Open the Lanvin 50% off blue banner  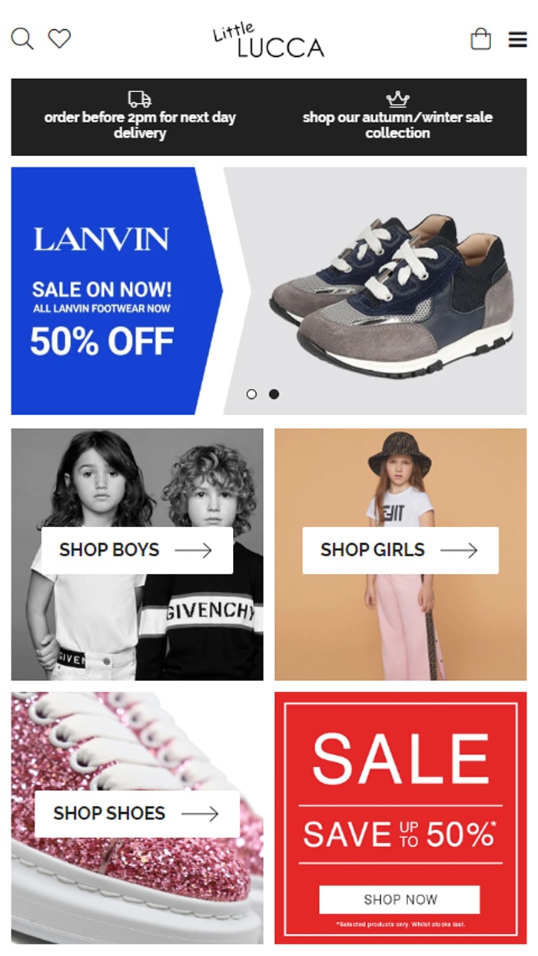pyautogui.click(x=115, y=291)
